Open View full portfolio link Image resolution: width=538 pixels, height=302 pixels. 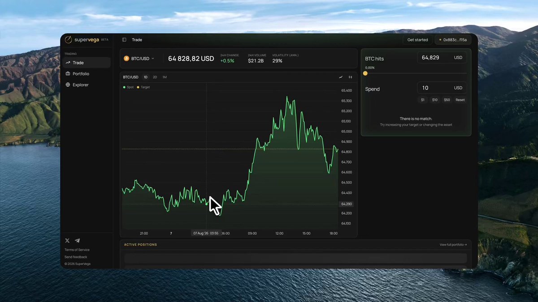point(453,245)
